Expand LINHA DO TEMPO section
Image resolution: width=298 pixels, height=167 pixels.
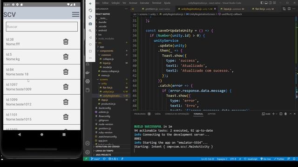[x=104, y=151]
